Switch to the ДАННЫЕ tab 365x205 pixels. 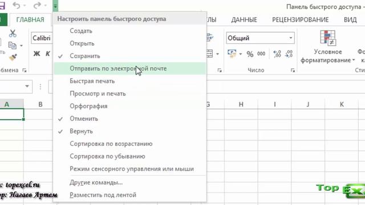pyautogui.click(x=244, y=20)
